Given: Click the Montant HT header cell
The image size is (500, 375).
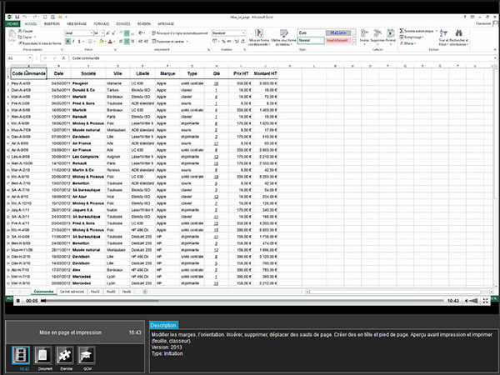Looking at the screenshot, I should 265,73.
